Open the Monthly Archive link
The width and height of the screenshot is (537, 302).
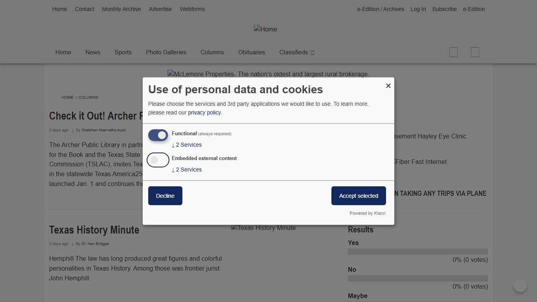[121, 9]
